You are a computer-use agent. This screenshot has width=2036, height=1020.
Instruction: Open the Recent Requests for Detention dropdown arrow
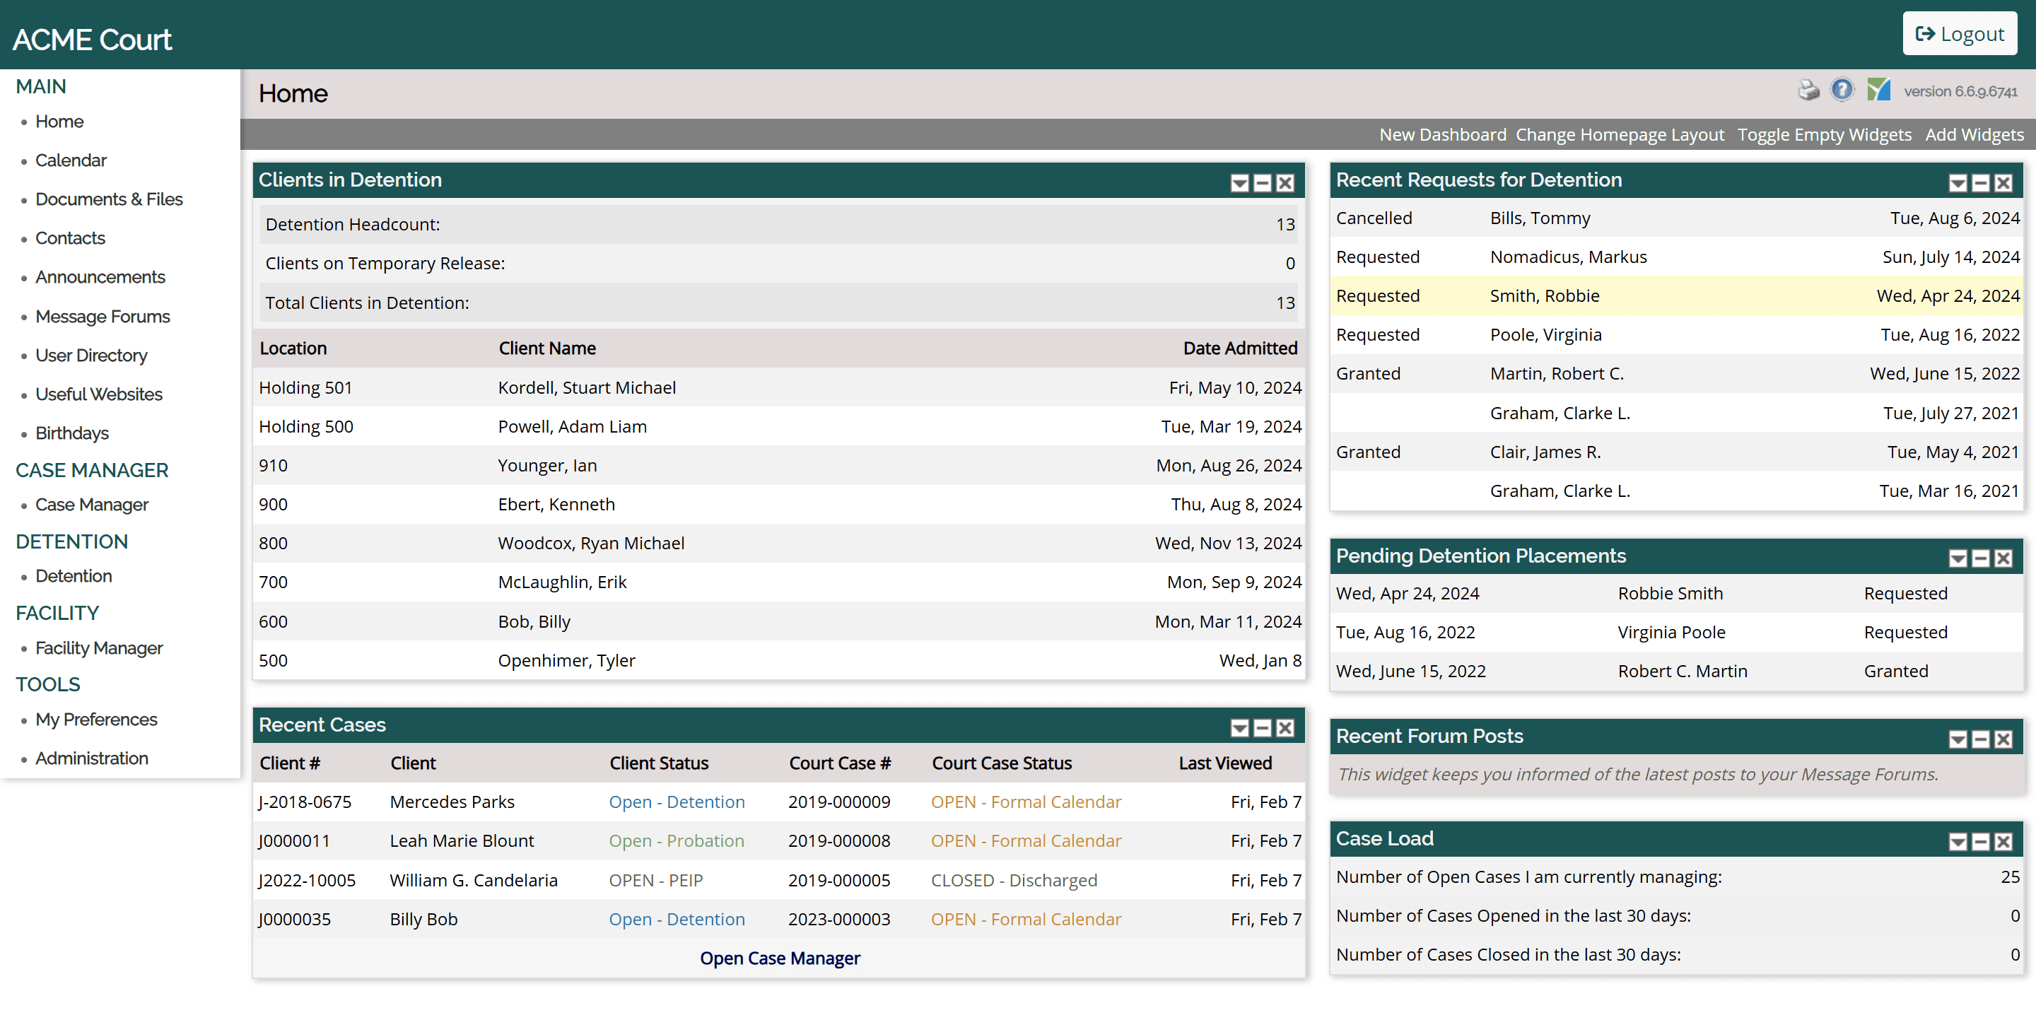(1957, 183)
